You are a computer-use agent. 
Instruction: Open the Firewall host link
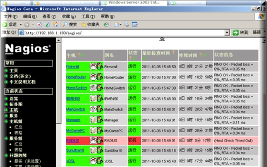click(73, 66)
